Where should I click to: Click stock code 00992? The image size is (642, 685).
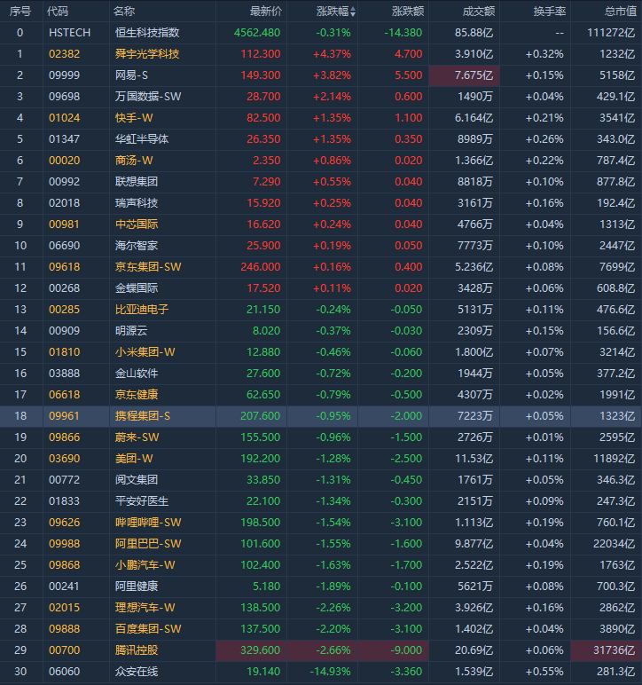pos(64,182)
